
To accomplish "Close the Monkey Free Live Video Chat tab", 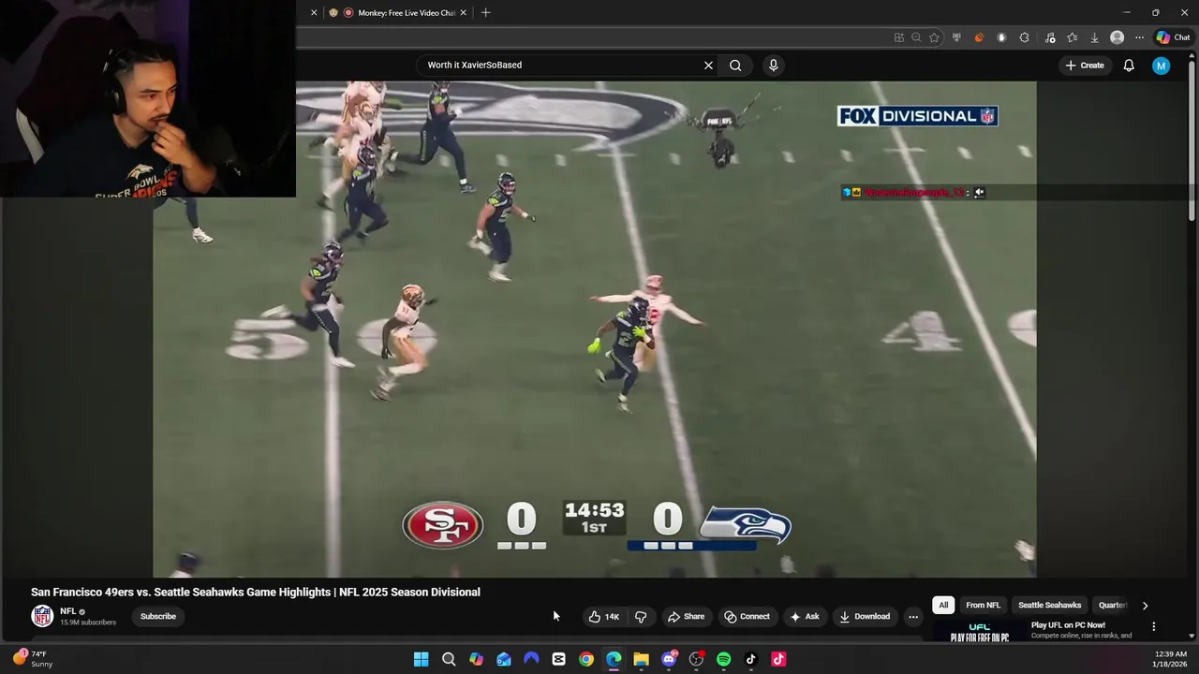I will (463, 13).
